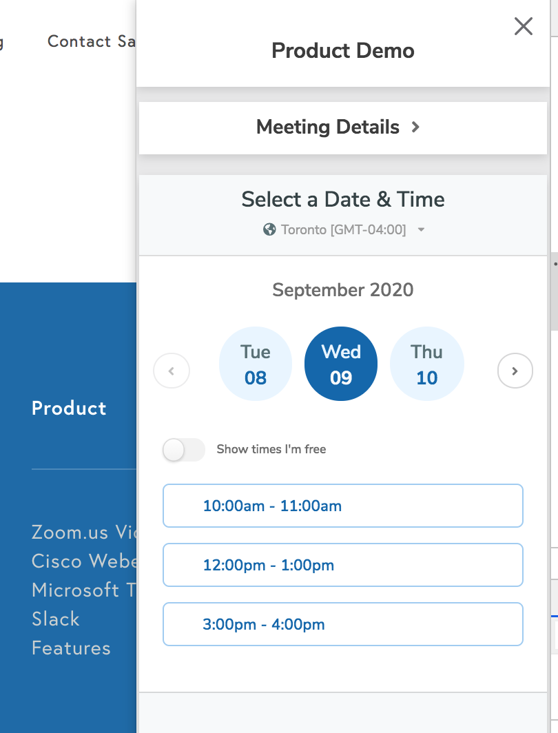Expand Meeting Details chevron
Image resolution: width=558 pixels, height=733 pixels.
coord(415,127)
